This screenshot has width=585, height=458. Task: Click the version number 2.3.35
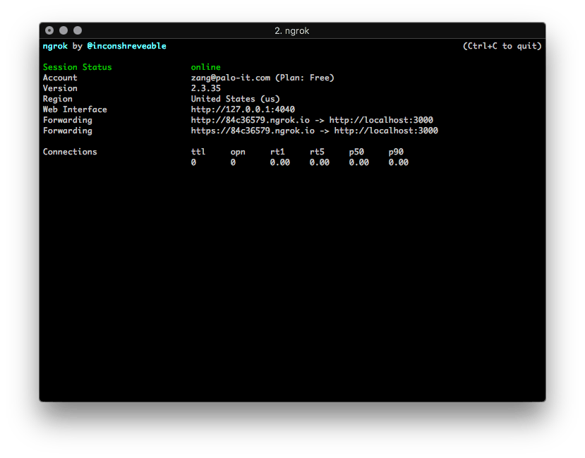(205, 88)
